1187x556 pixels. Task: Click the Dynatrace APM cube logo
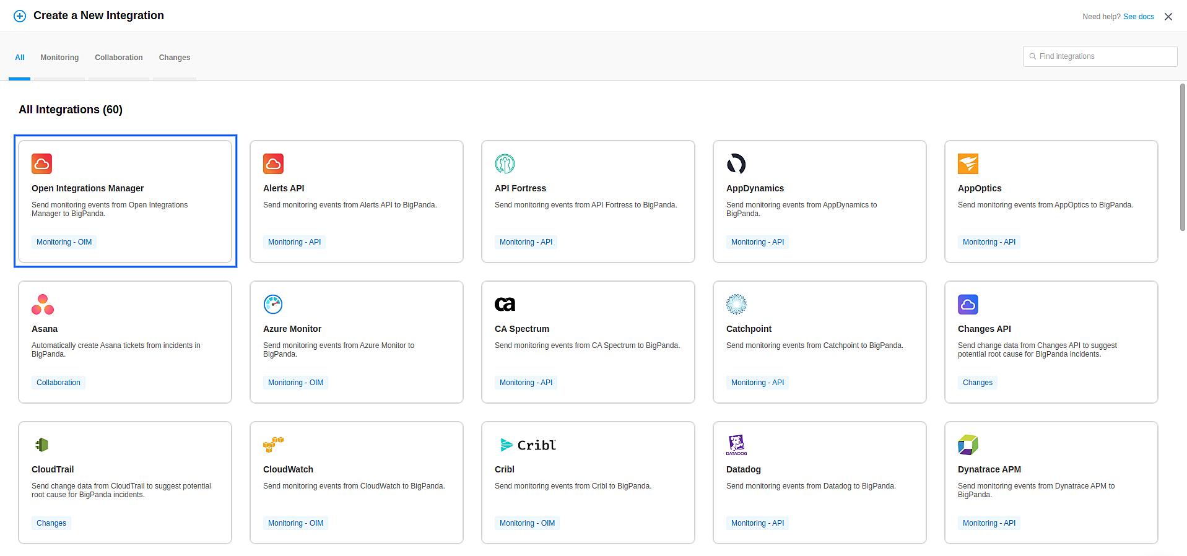coord(968,445)
